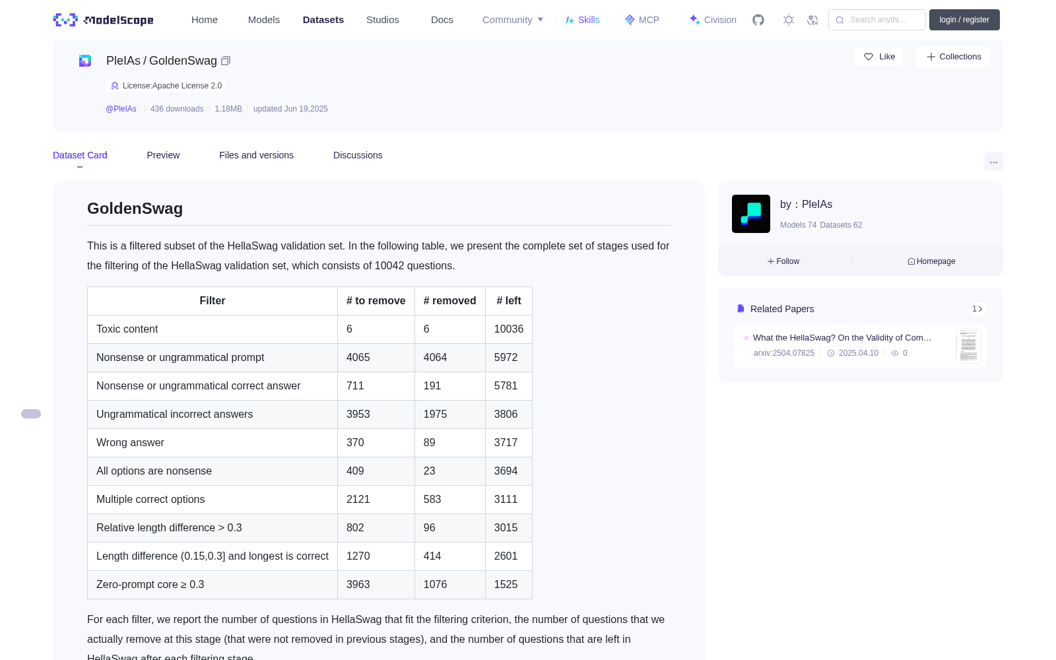The width and height of the screenshot is (1056, 660).
Task: Follow the PleIAs organization
Action: pyautogui.click(x=783, y=261)
